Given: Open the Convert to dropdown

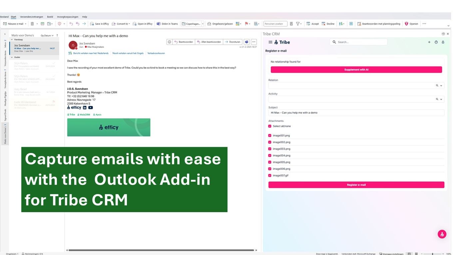Looking at the screenshot, I should pos(121,24).
